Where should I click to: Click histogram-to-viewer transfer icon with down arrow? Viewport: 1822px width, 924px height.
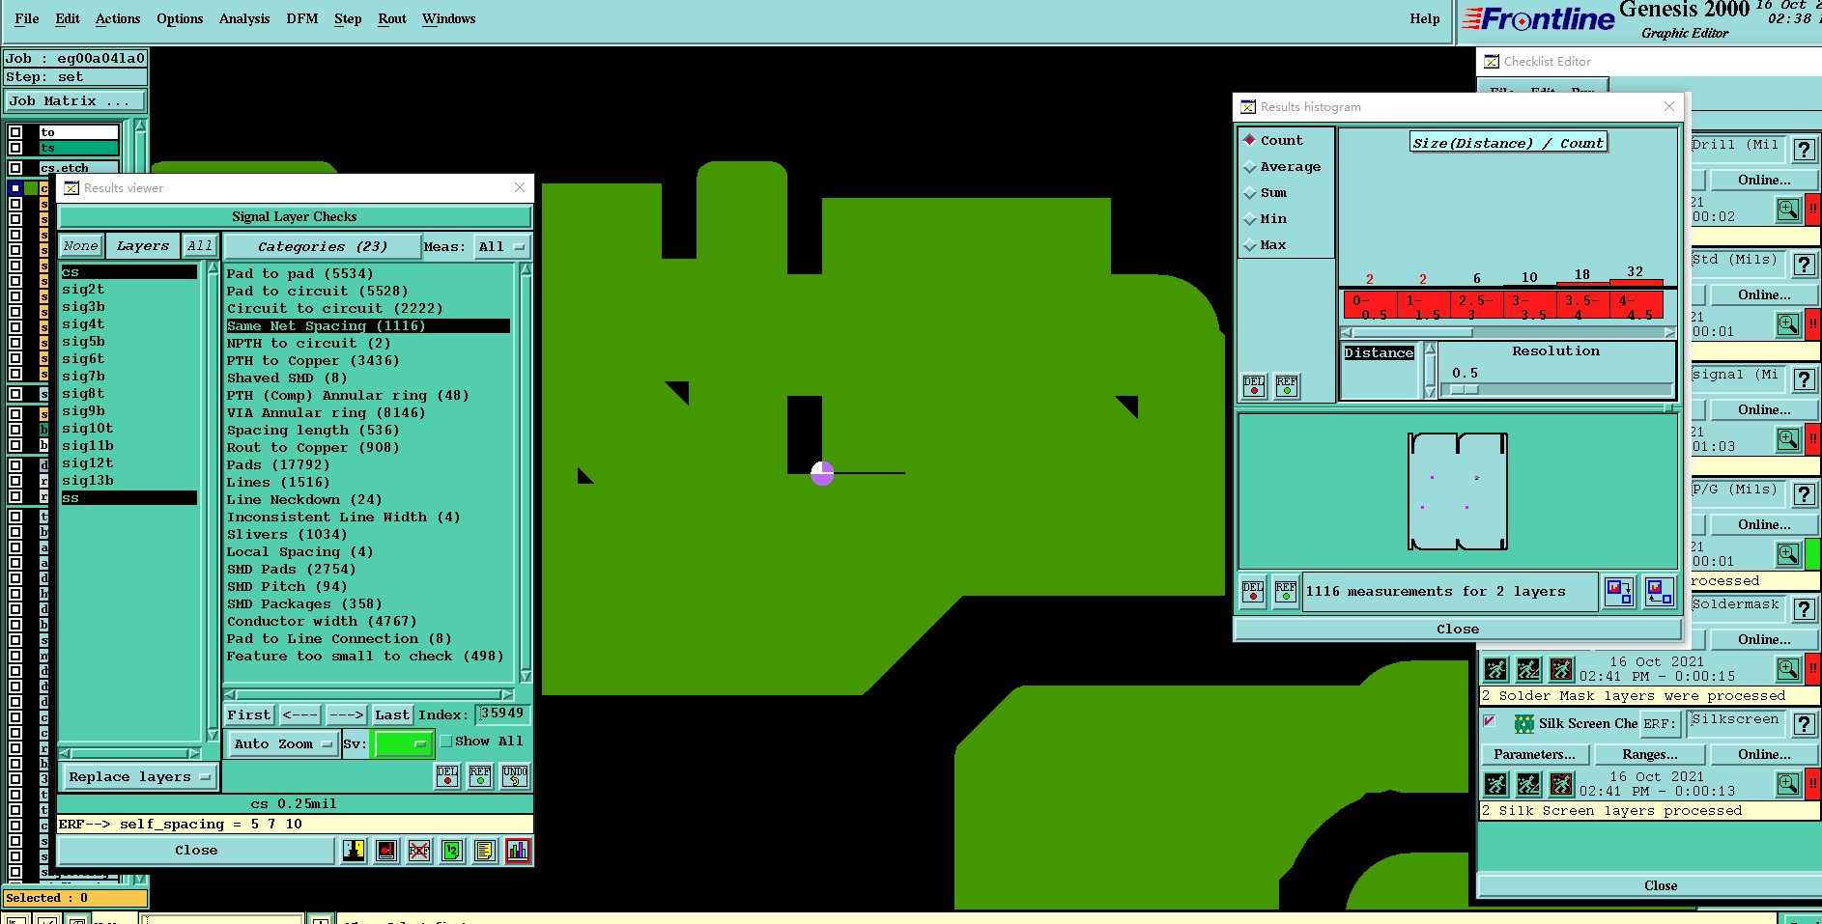point(1619,591)
